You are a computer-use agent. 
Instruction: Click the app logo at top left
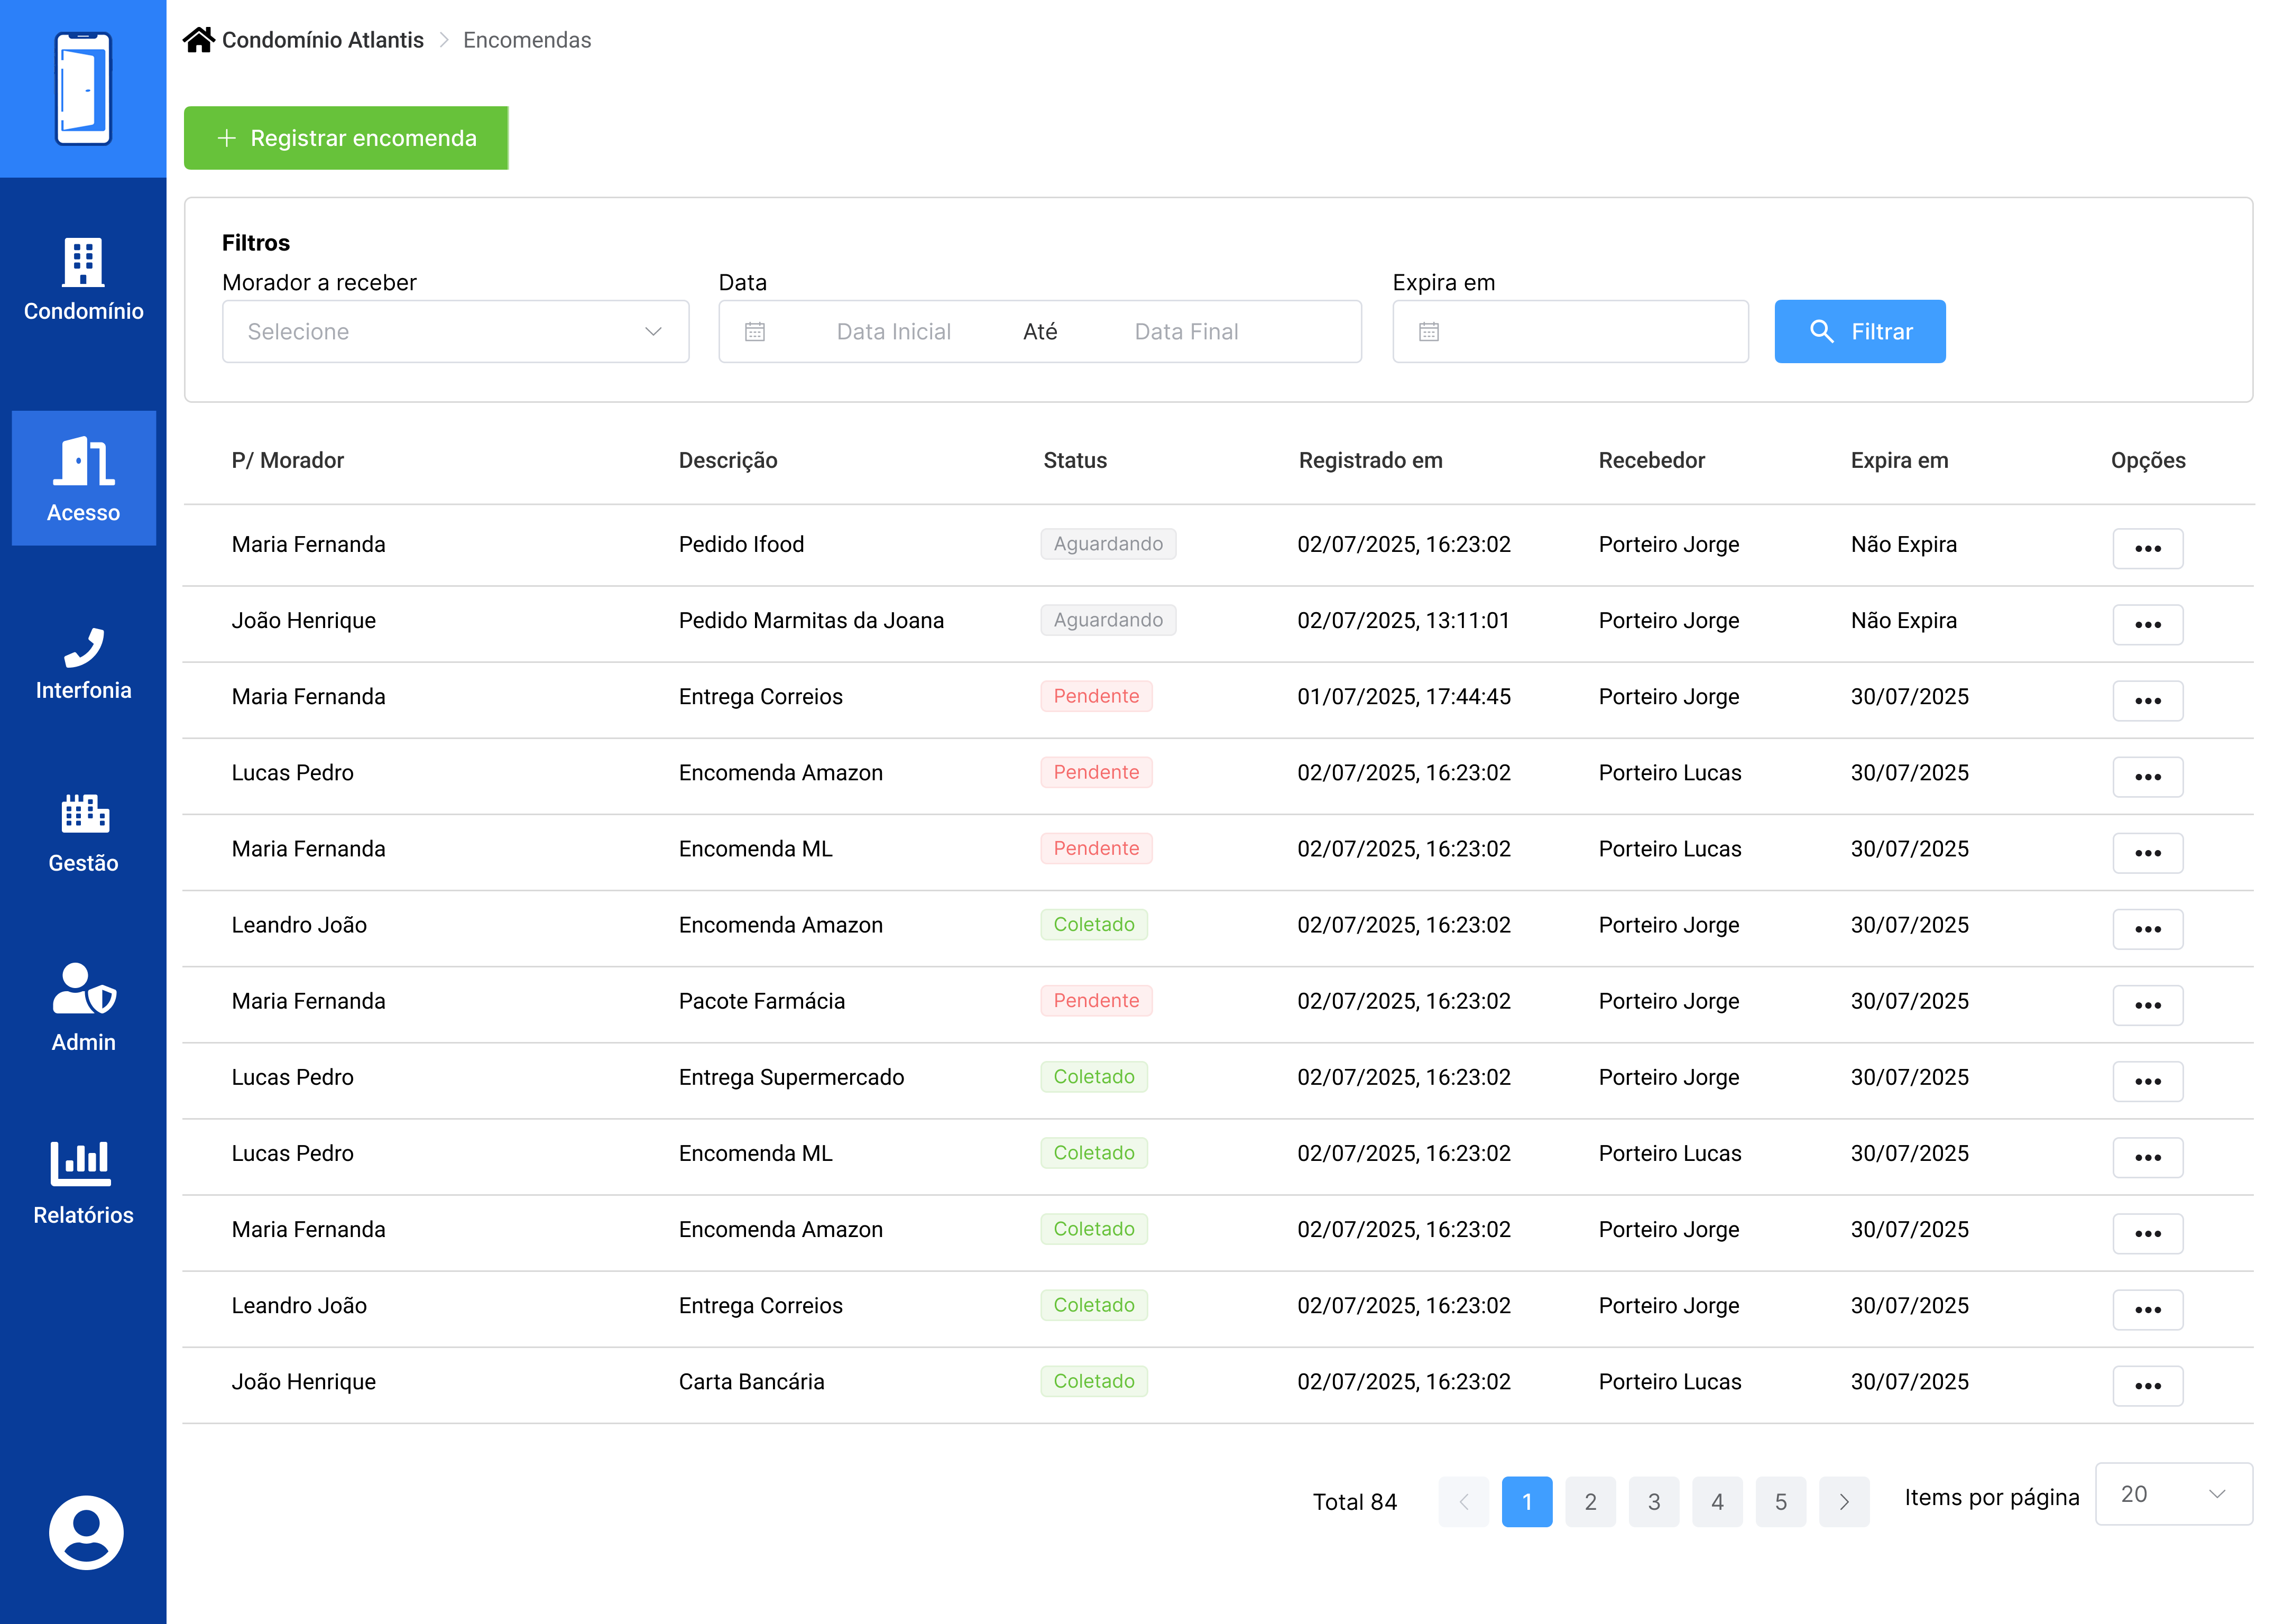tap(83, 89)
